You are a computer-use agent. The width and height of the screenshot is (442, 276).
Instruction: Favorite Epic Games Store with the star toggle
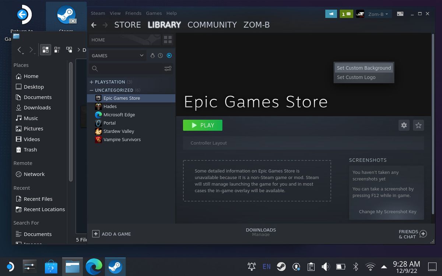418,125
